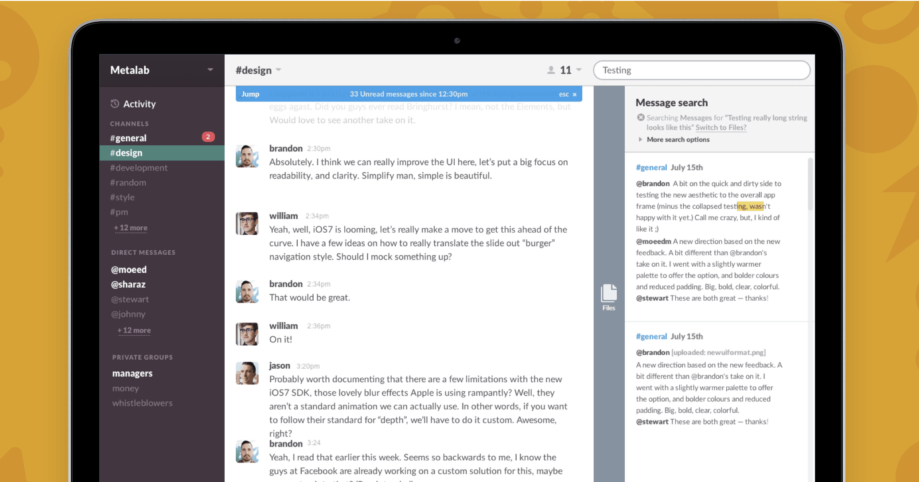Click the Switch to Files? link

(x=720, y=128)
